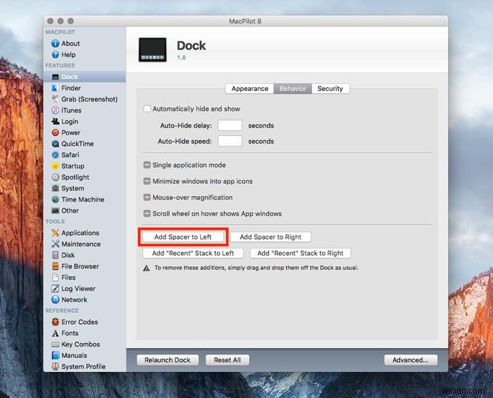Open the red Power icon
This screenshot has width=493, height=398.
pos(56,132)
